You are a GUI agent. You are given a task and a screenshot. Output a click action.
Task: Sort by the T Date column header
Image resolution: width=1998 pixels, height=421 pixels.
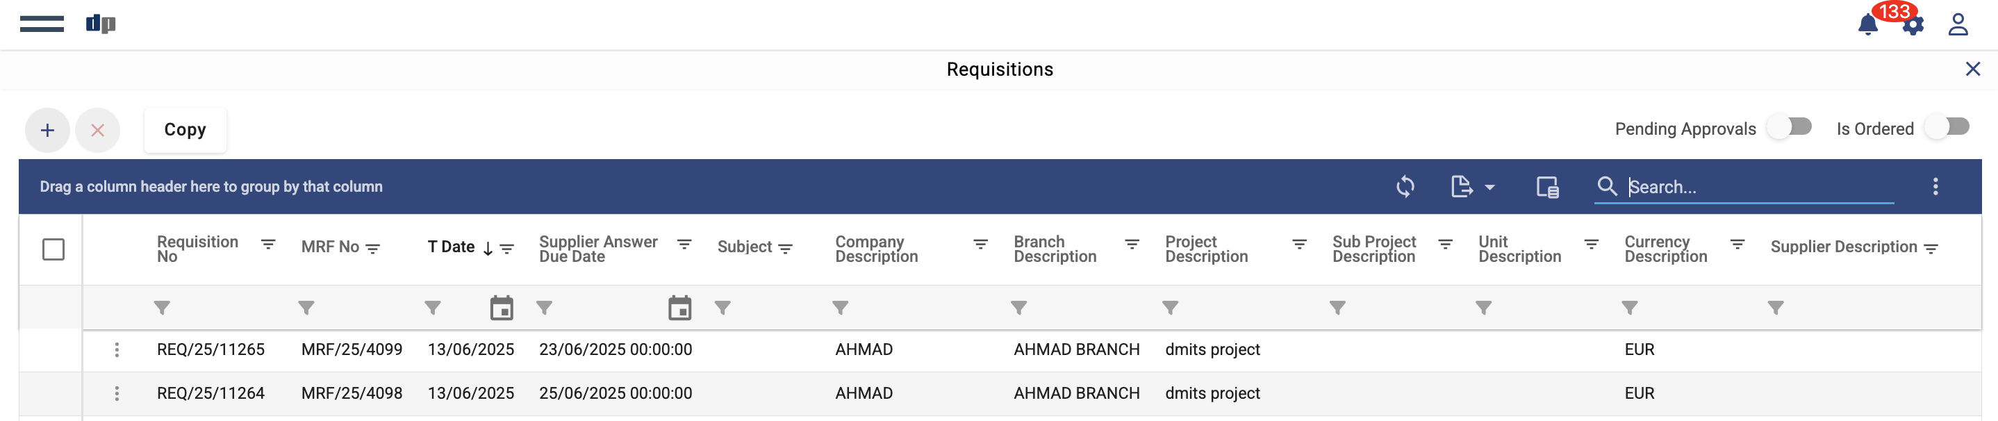[451, 247]
